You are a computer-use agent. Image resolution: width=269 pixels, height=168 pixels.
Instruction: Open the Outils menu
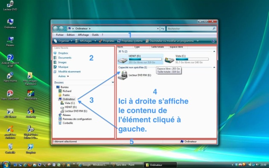pyautogui.click(x=95, y=35)
